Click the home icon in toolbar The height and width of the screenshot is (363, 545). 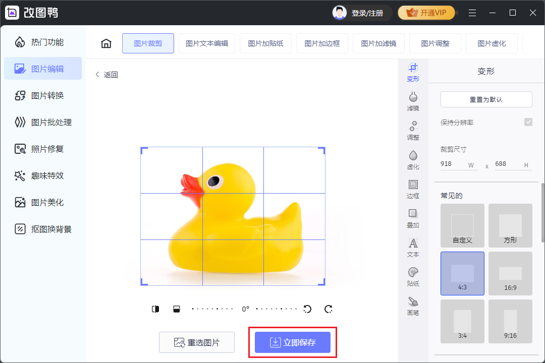pyautogui.click(x=106, y=43)
